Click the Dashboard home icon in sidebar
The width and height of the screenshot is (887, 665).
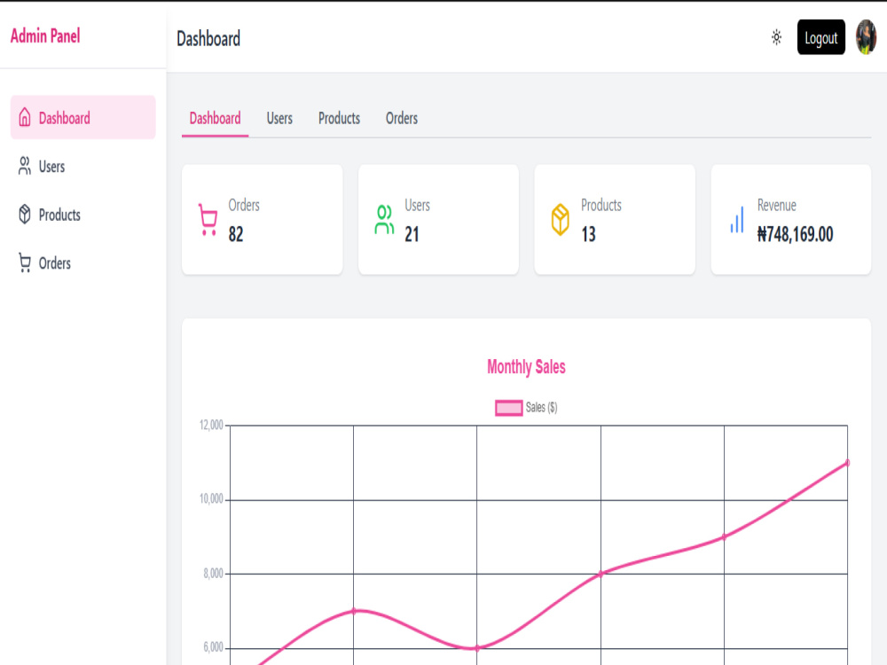coord(24,117)
